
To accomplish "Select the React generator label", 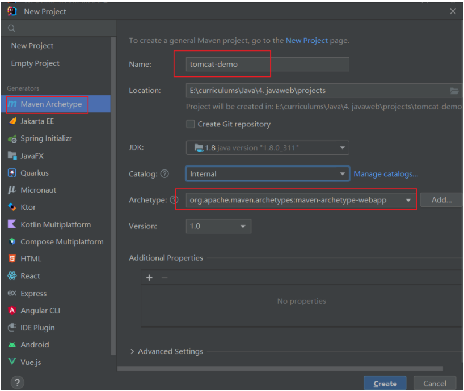I will click(x=30, y=276).
